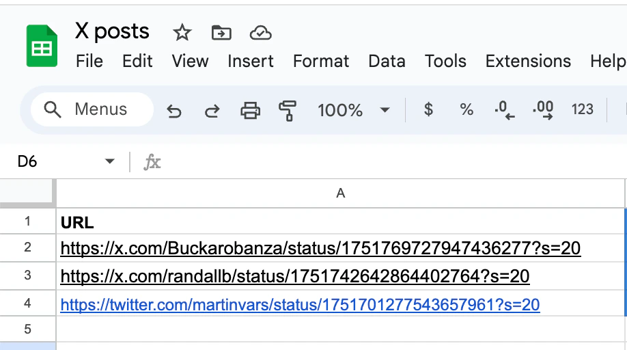Star the X posts document
Screen dimensions: 627x350
182,32
